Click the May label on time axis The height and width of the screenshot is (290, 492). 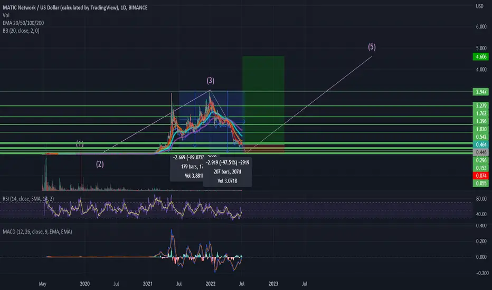click(42, 284)
